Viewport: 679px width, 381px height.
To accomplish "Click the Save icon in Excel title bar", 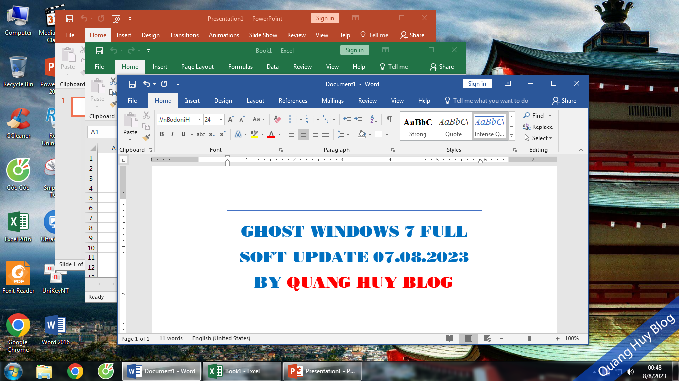I will point(99,50).
